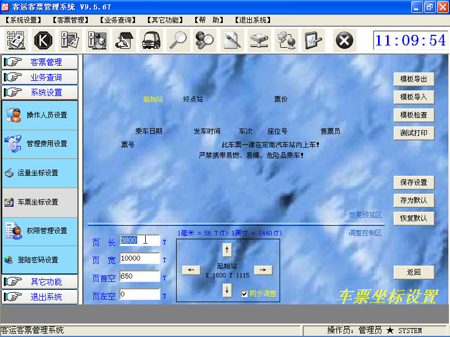Open 权限管理设置 in the sidebar
Viewport: 450px width, 337px height.
[x=40, y=231]
